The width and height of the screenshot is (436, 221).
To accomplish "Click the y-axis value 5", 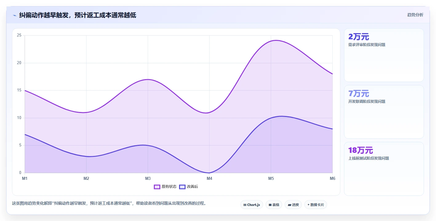I will pos(20,145).
